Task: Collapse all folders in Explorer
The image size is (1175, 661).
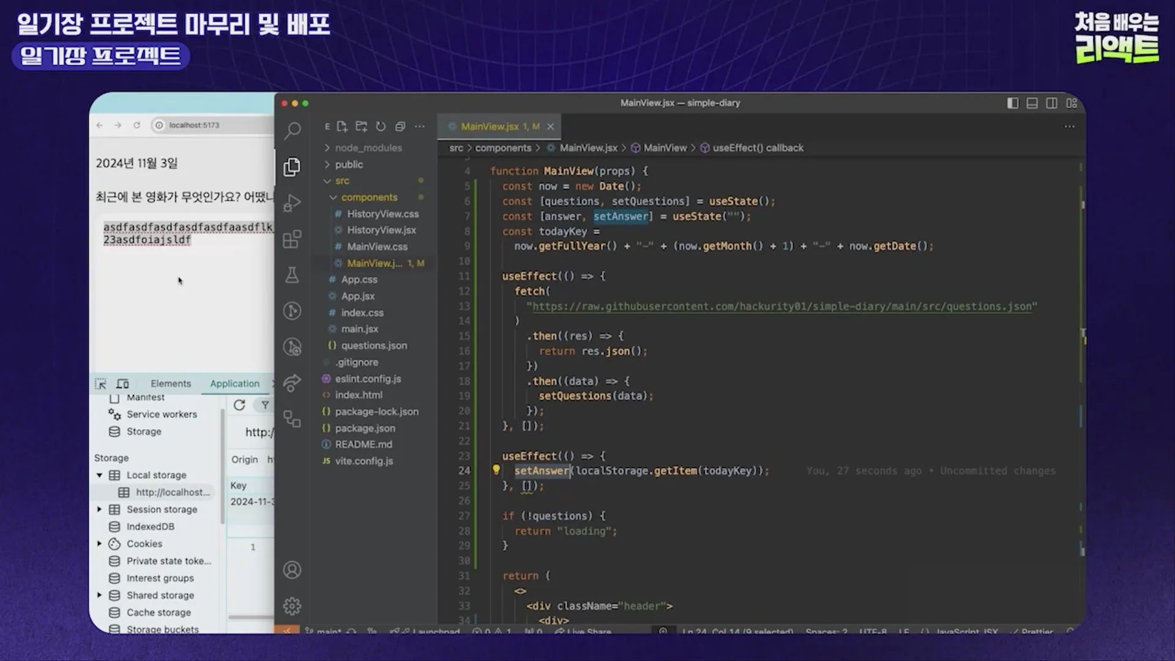Action: point(400,127)
